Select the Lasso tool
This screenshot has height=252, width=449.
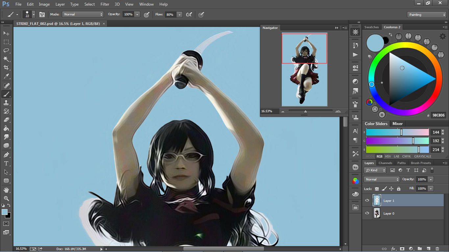tap(6, 51)
